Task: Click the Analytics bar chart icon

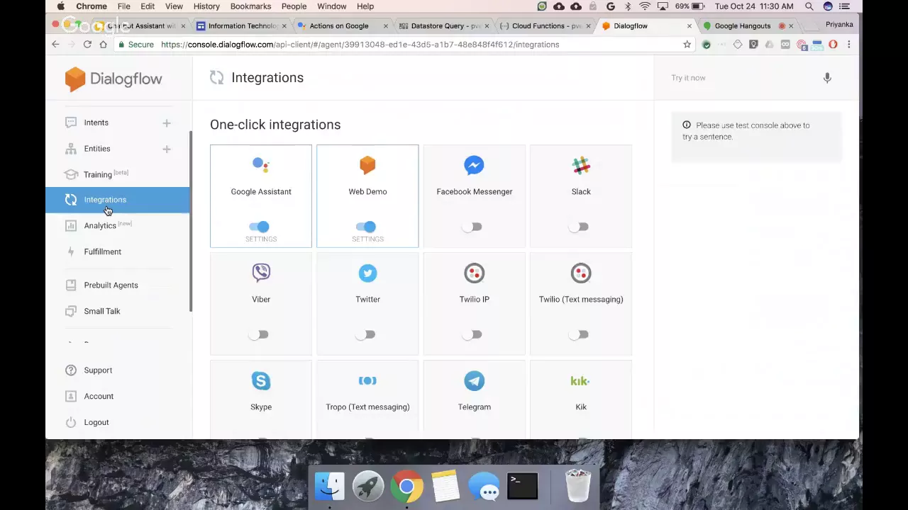Action: tap(71, 226)
